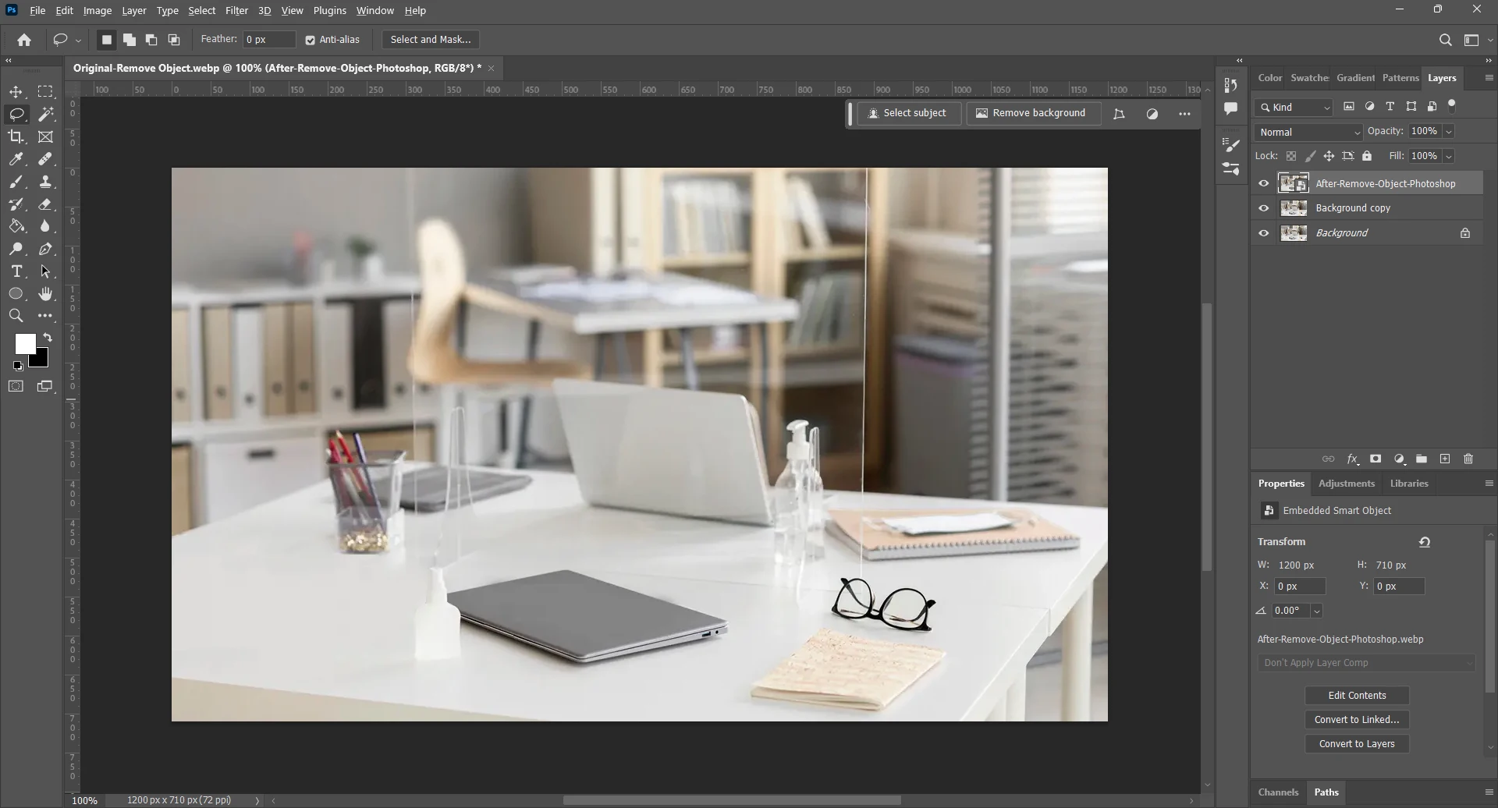Open the blend mode dropdown showing Normal
The height and width of the screenshot is (808, 1498).
(x=1308, y=132)
